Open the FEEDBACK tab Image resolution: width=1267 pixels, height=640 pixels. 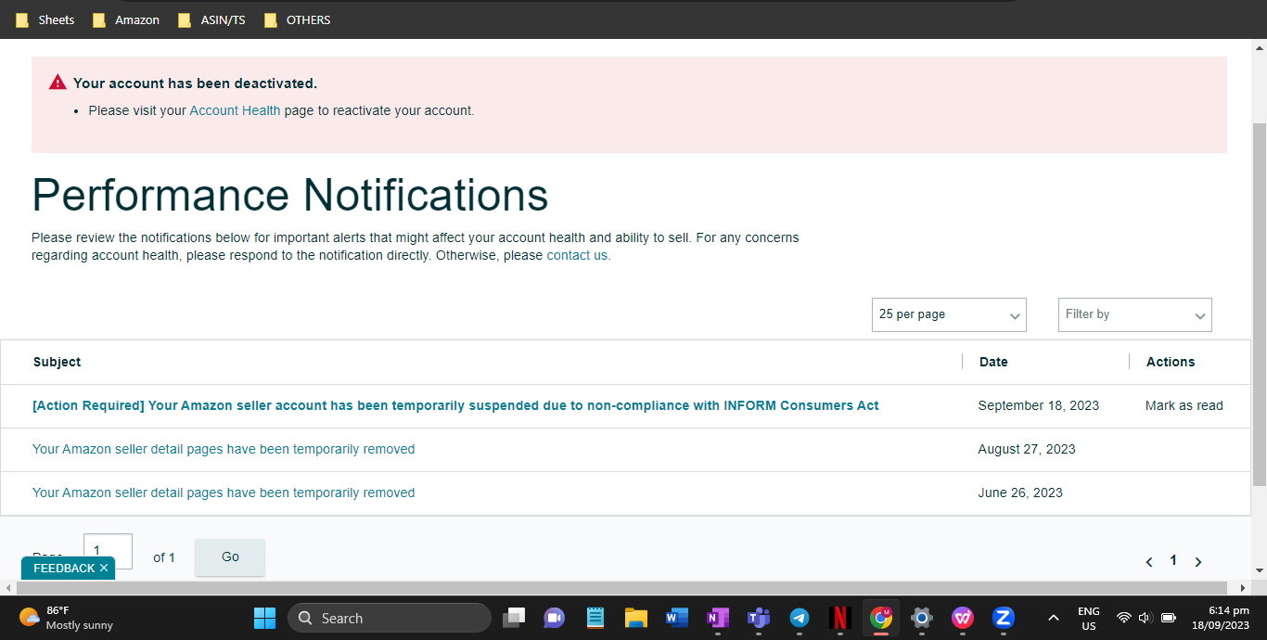64,568
